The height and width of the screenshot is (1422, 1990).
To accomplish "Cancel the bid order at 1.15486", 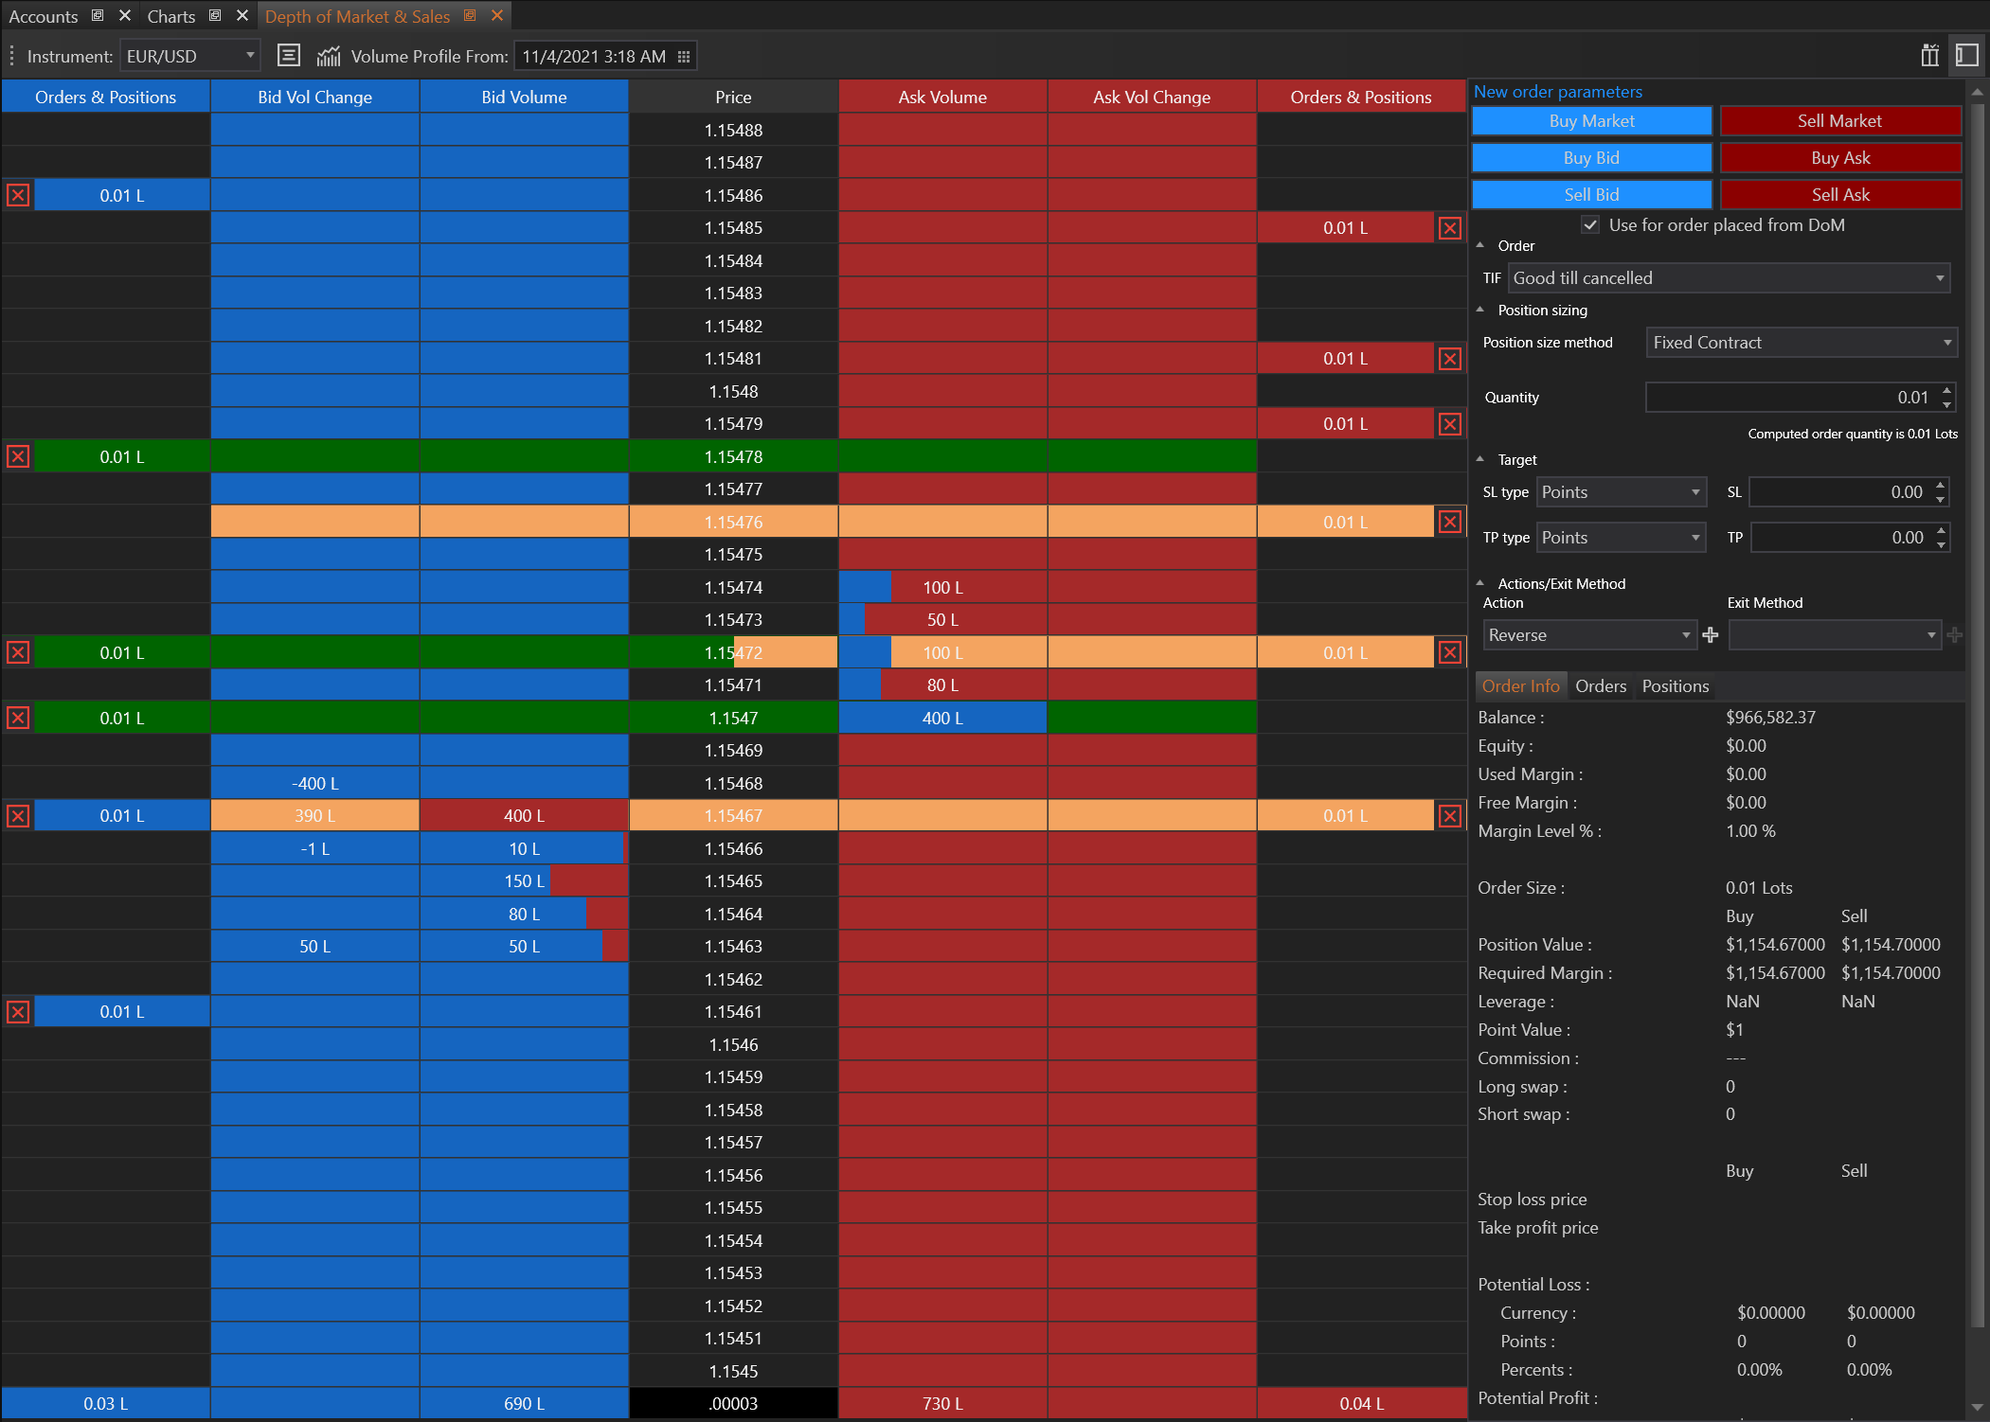I will point(18,196).
